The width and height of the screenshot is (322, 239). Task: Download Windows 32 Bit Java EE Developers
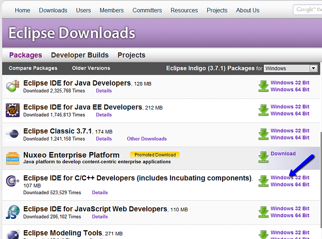tap(290, 107)
